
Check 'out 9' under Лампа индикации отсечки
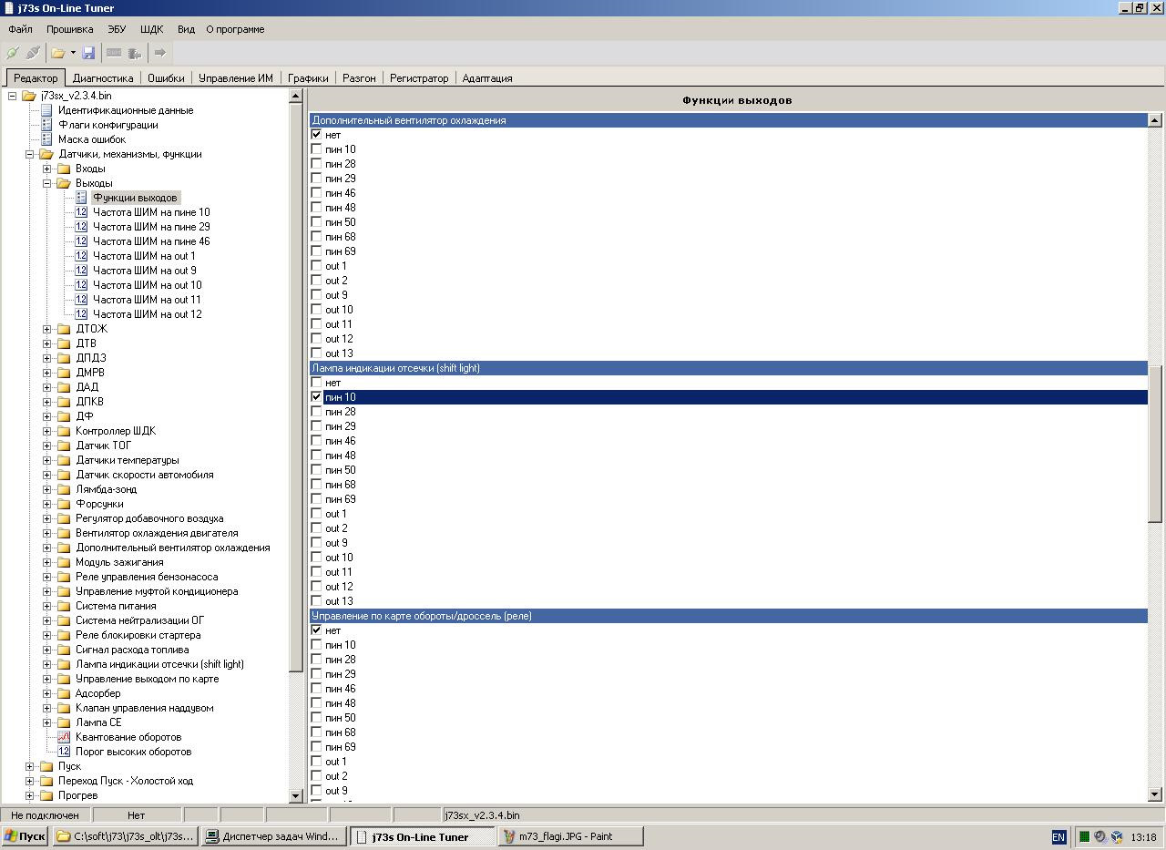[x=317, y=543]
